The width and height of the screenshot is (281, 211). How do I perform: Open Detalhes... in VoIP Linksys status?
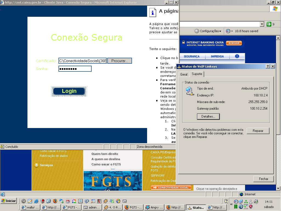208,116
